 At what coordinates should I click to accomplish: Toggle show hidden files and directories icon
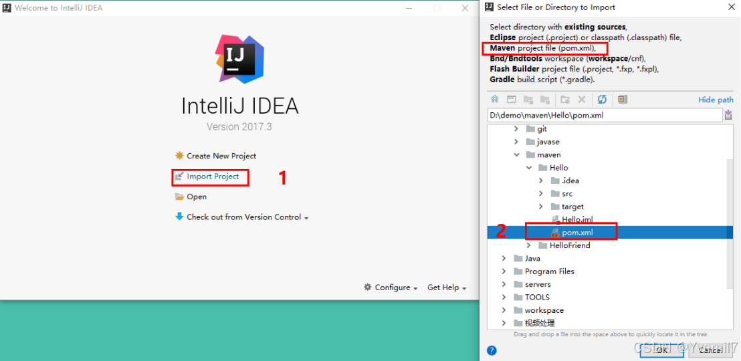(623, 99)
